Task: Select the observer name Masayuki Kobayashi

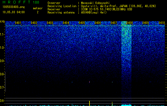Action: coord(95,3)
